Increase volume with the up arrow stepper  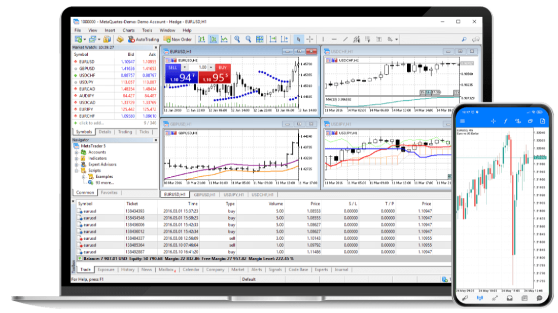(x=211, y=67)
